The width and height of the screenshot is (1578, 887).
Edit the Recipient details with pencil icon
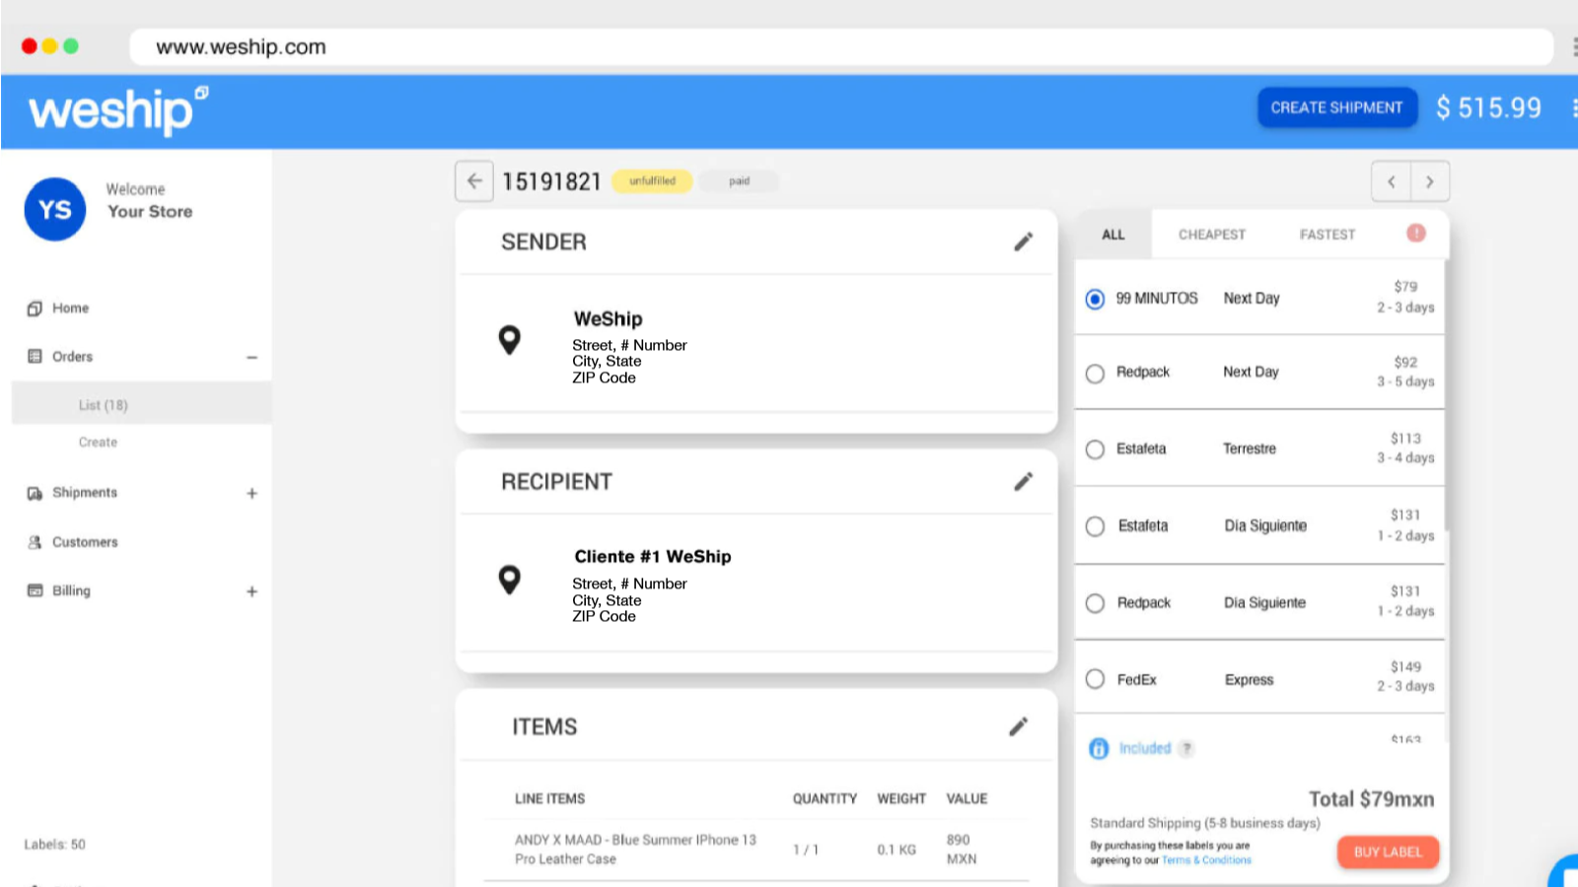[1024, 481]
